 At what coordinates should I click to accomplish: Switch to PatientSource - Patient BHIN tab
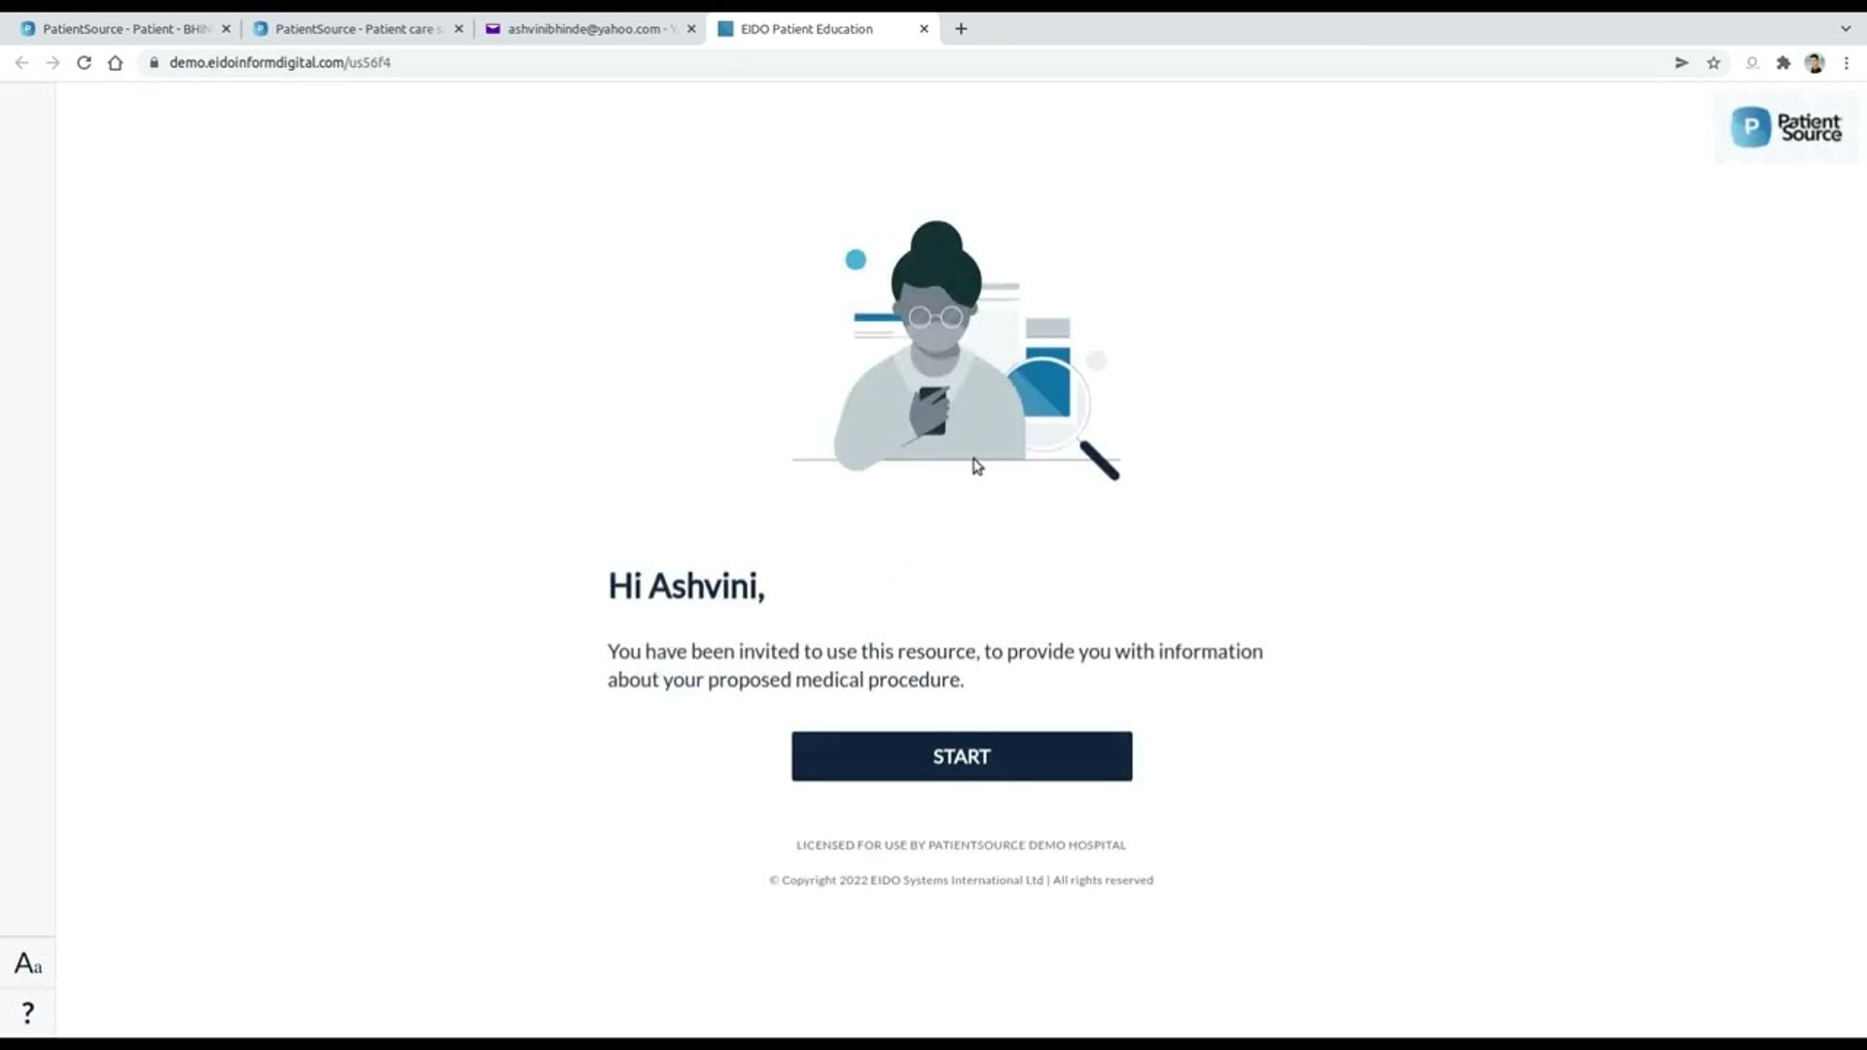[x=124, y=29]
